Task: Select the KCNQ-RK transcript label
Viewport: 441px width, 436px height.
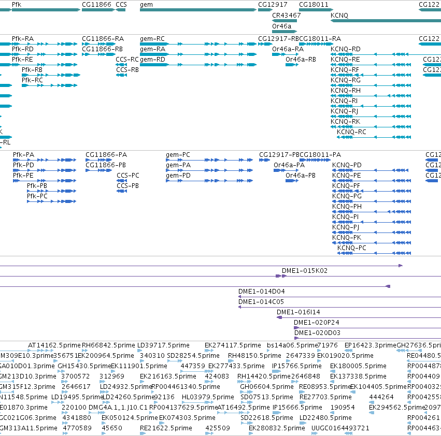Action: point(345,122)
